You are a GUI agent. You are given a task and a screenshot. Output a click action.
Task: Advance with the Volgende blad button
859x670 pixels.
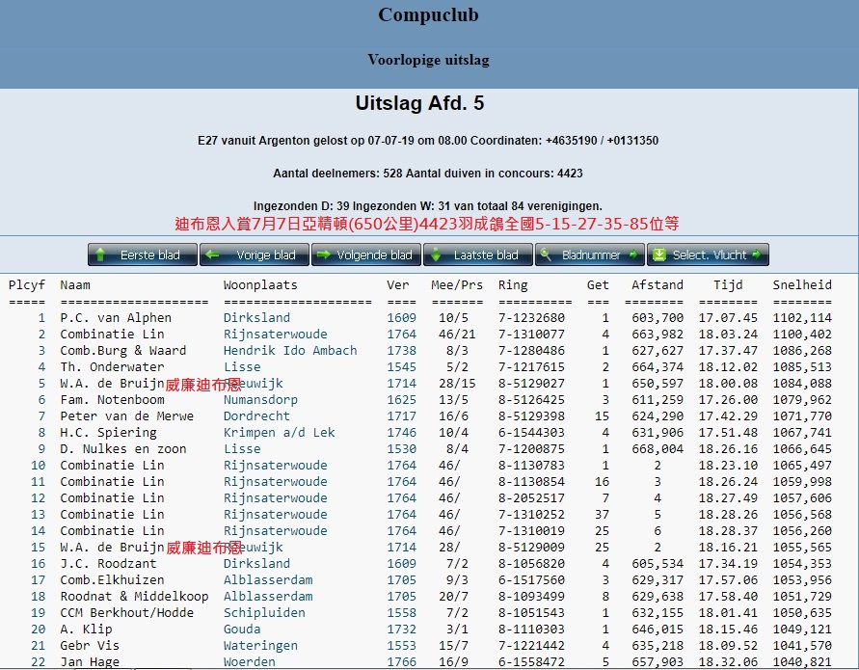[366, 255]
